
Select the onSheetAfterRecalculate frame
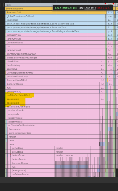coord(54,125)
